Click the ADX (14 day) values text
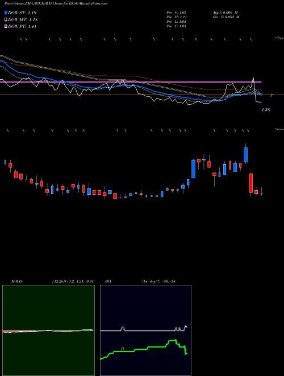Viewport: 284px width, 376px height. point(158,281)
